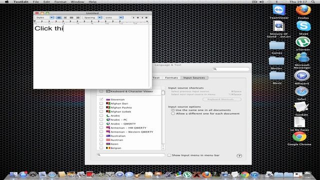This screenshot has width=320, height=180.
Task: Switch to the Formats tab
Action: point(171,78)
